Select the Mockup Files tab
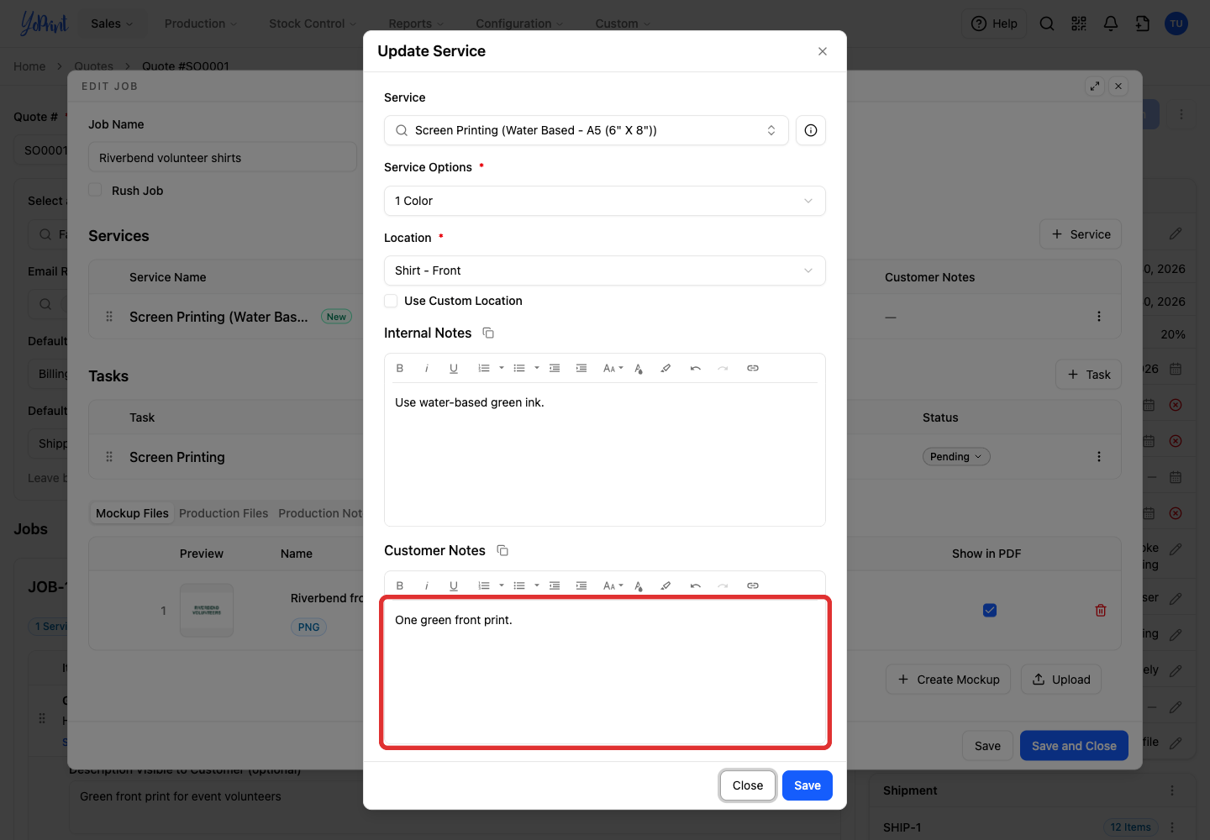This screenshot has height=840, width=1210. pos(132,513)
